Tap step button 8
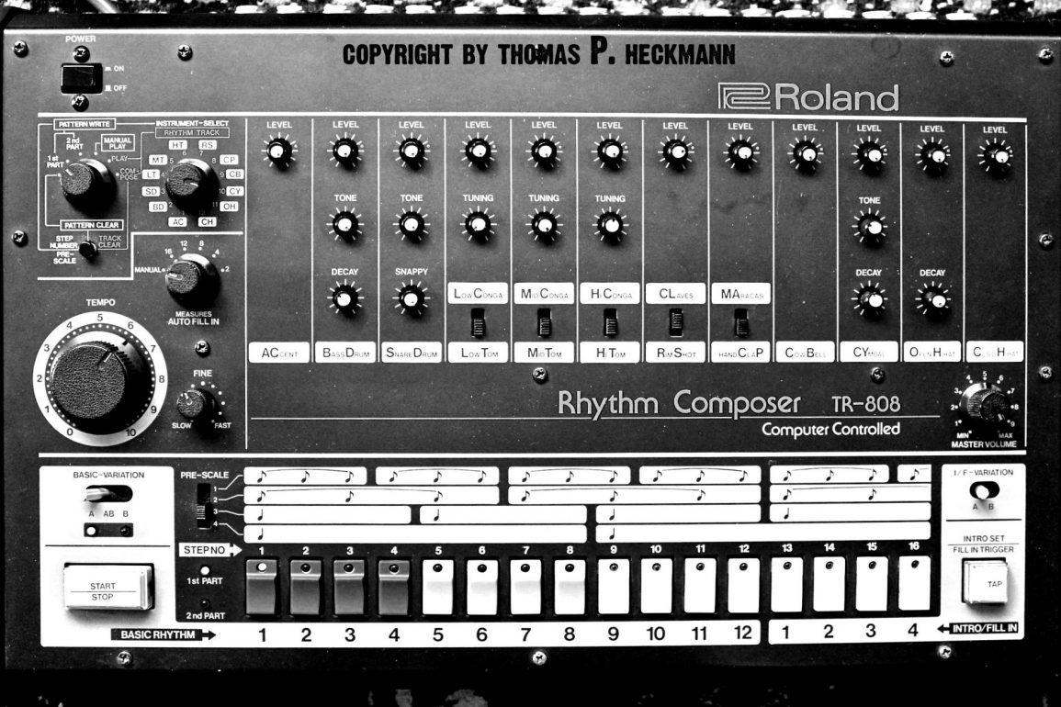 (x=570, y=587)
